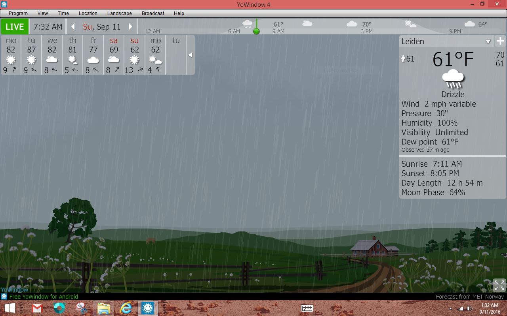Open Internet Explorer from the taskbar
Viewport: 507px width, 316px height.
(x=126, y=308)
